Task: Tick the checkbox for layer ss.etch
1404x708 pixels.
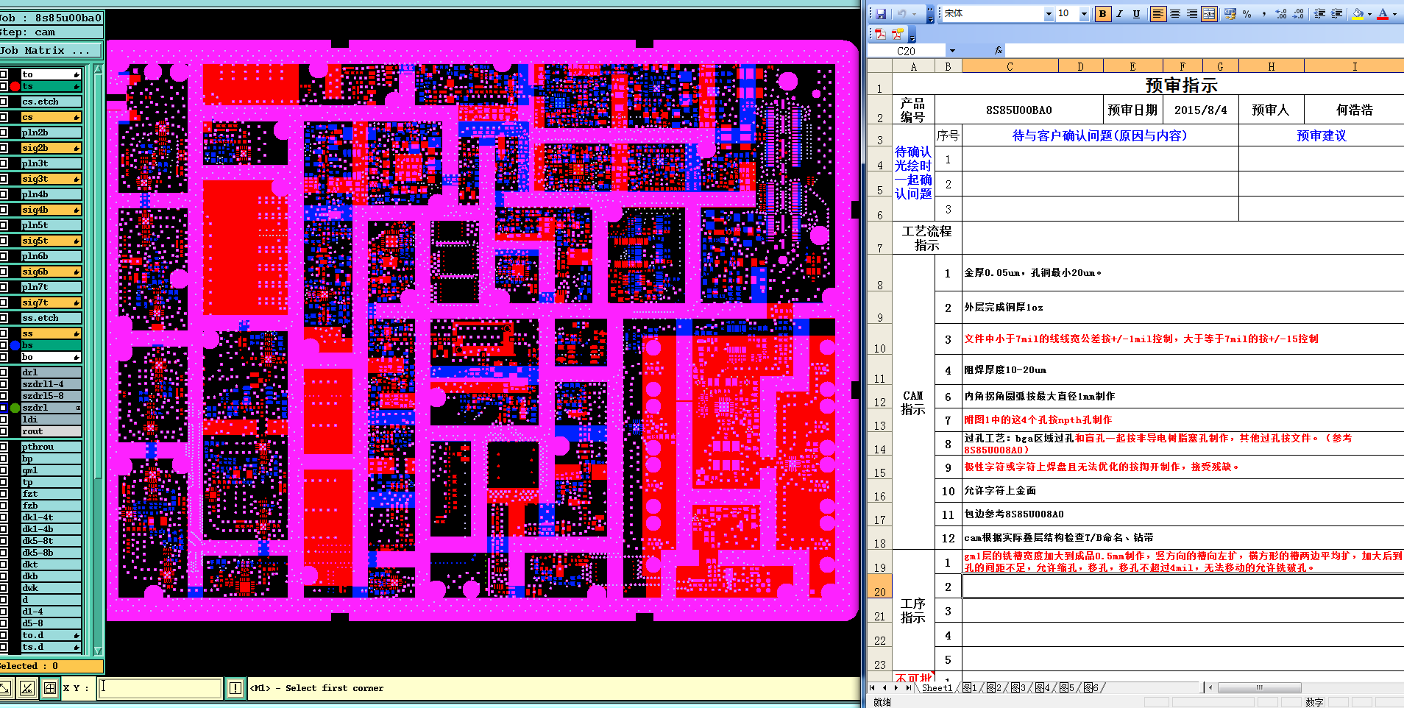Action: [4, 318]
